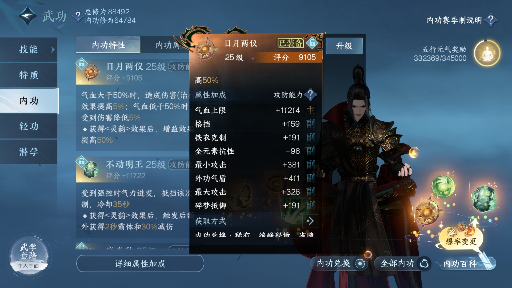The height and width of the screenshot is (288, 512).
Task: Open 全部内功 filter selector
Action: 403,263
